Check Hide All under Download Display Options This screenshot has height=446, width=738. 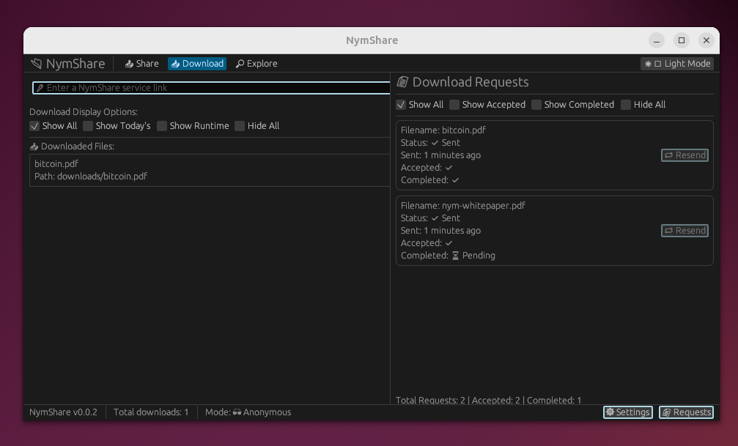[240, 126]
